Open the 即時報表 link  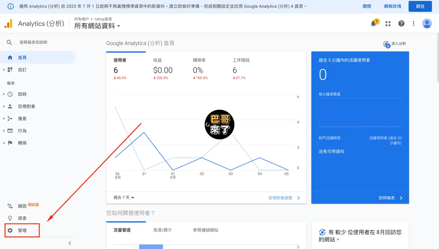click(391, 198)
